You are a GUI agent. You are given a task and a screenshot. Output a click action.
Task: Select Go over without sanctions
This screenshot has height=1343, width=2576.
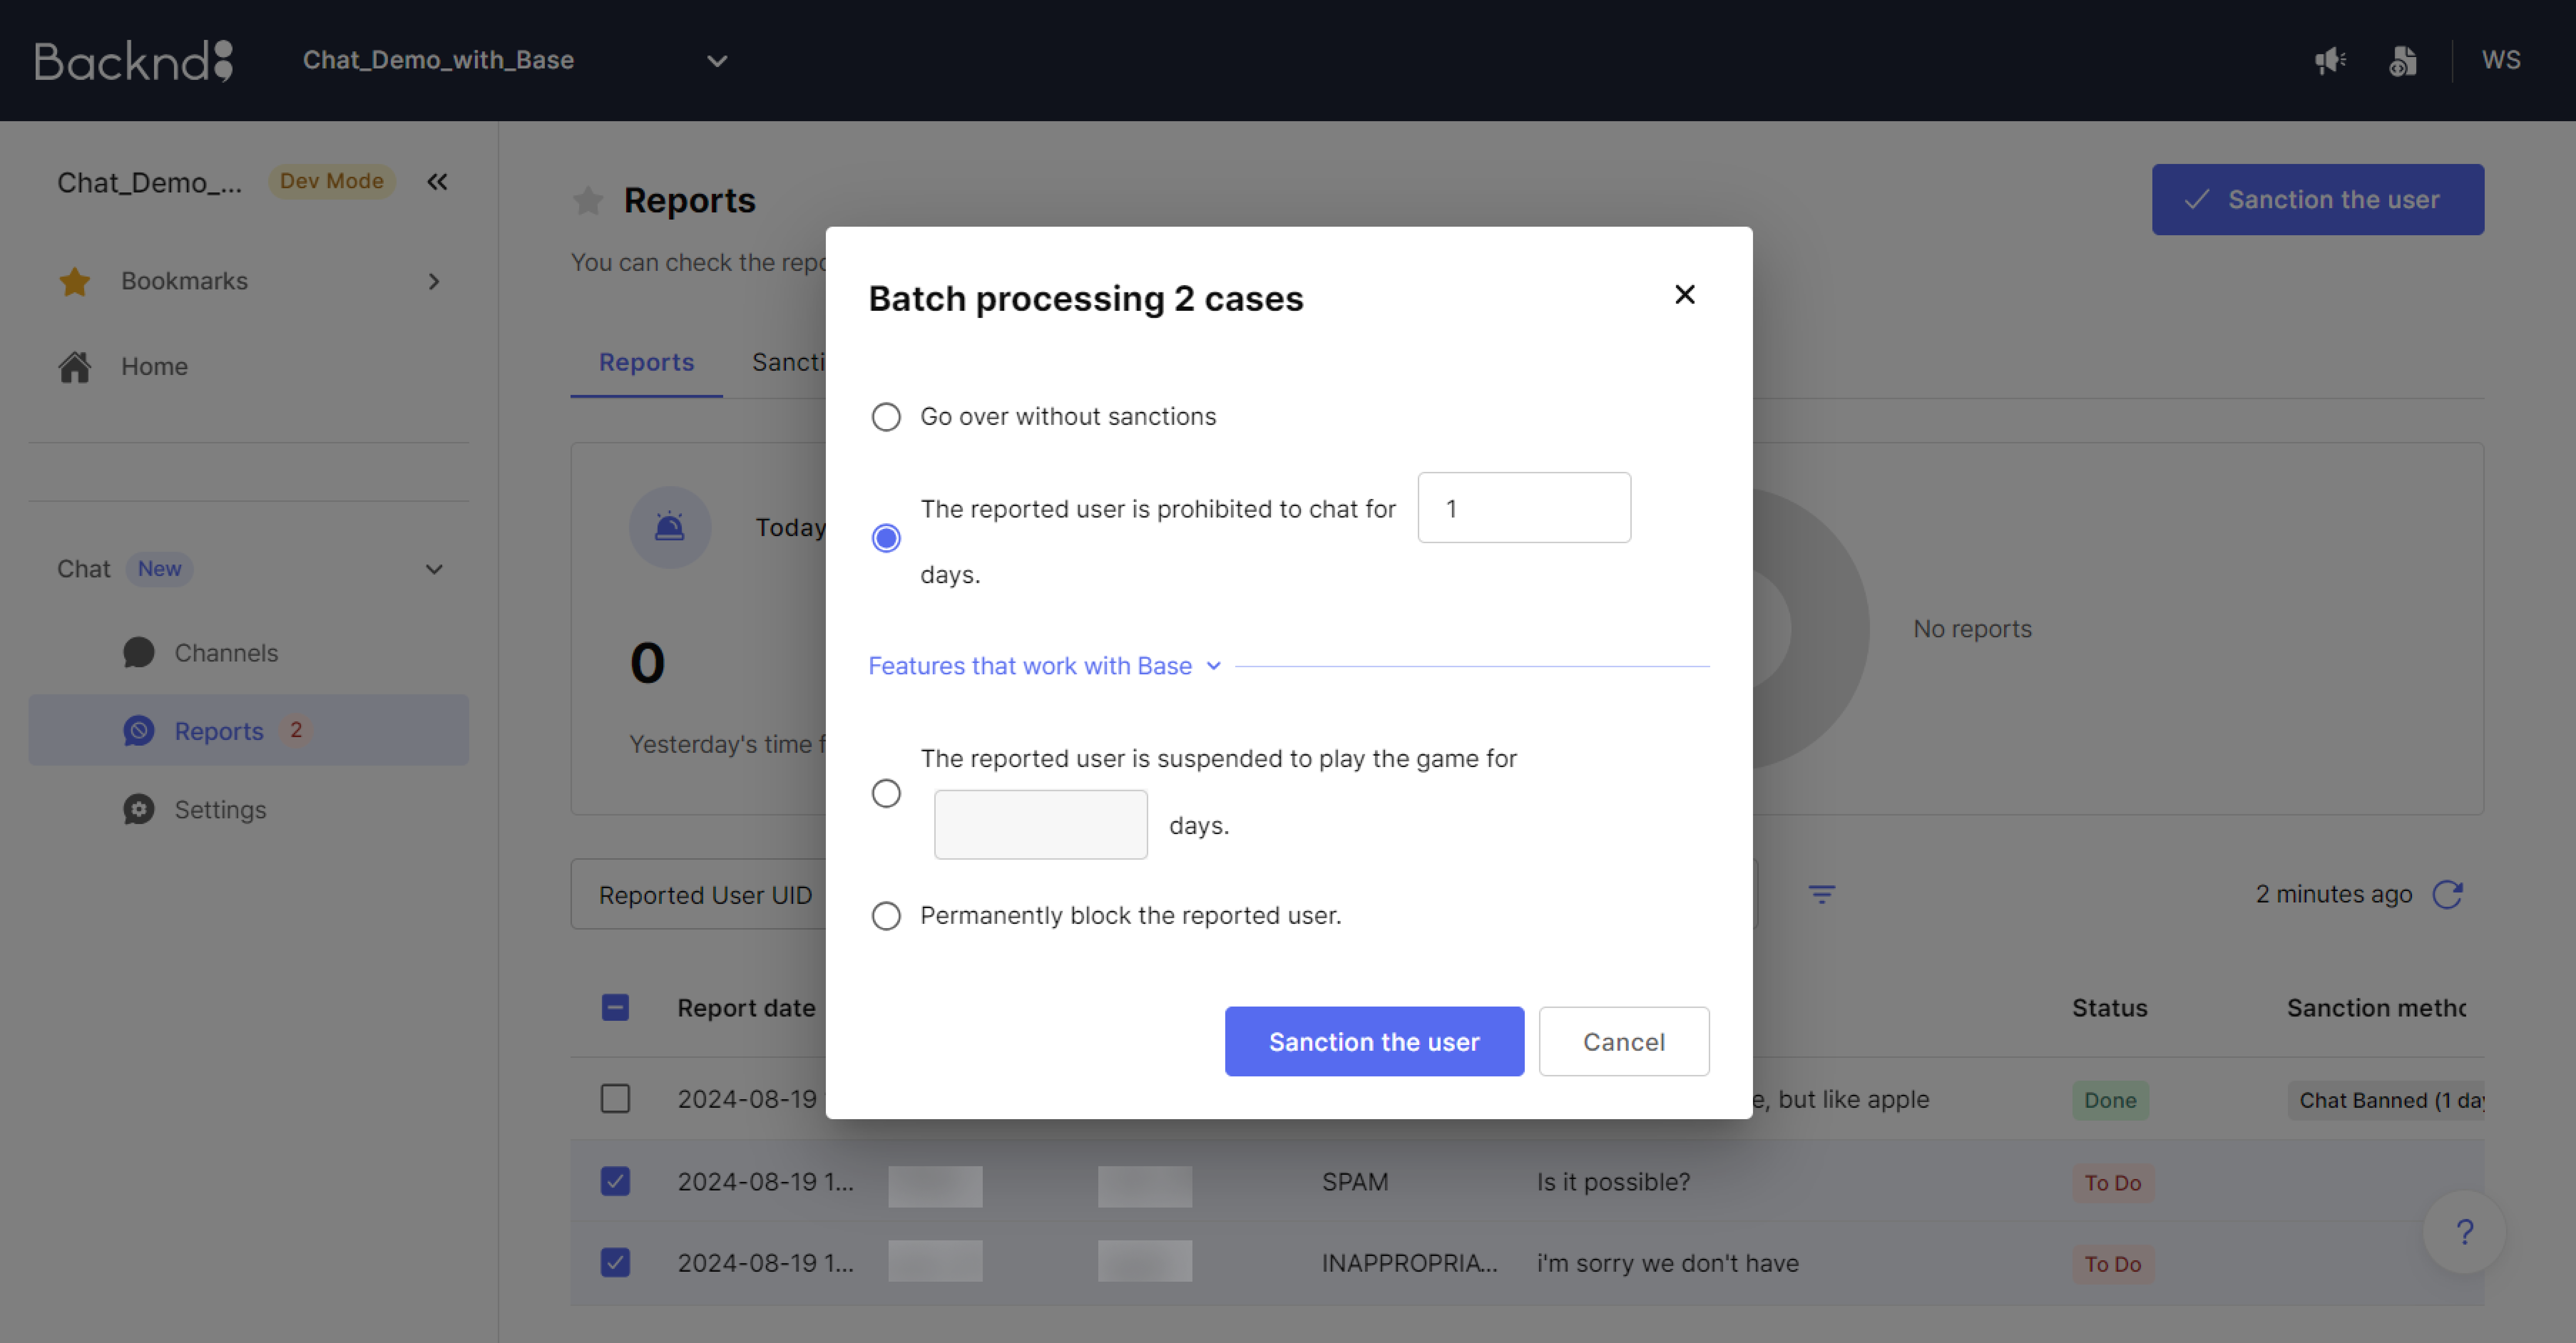click(886, 417)
